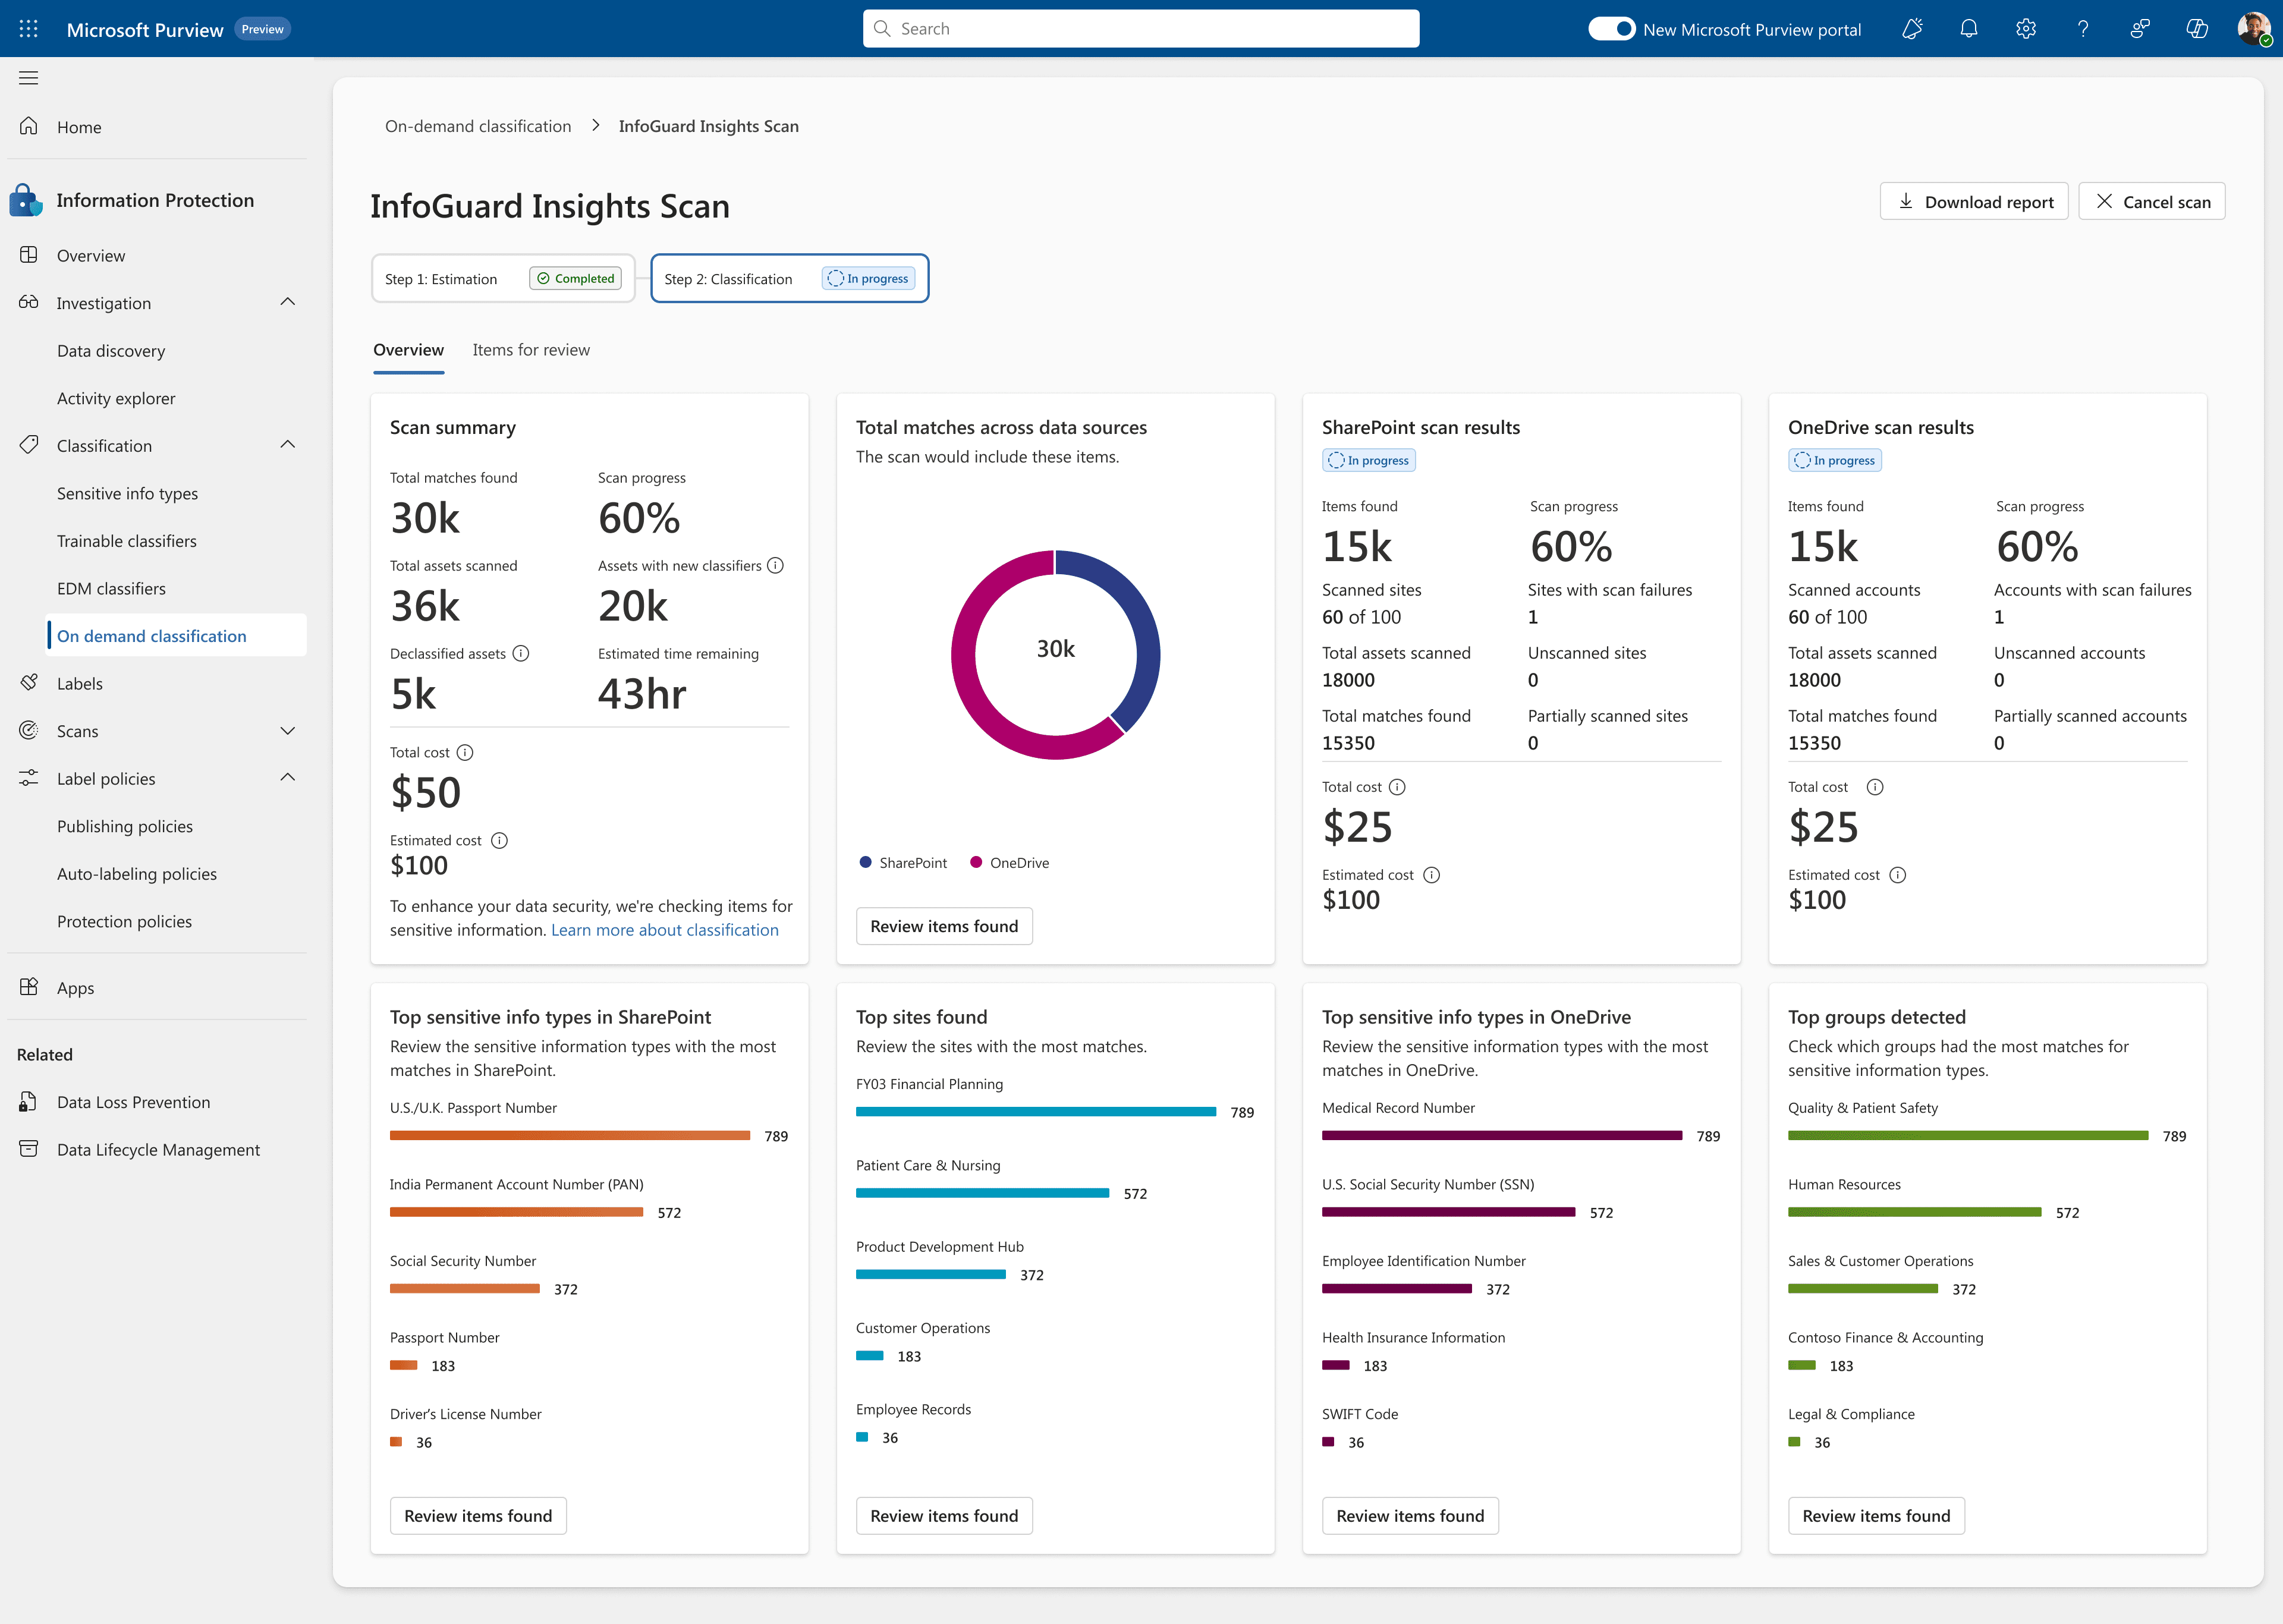Select the Overview tab
The image size is (2283, 1624).
pos(408,350)
